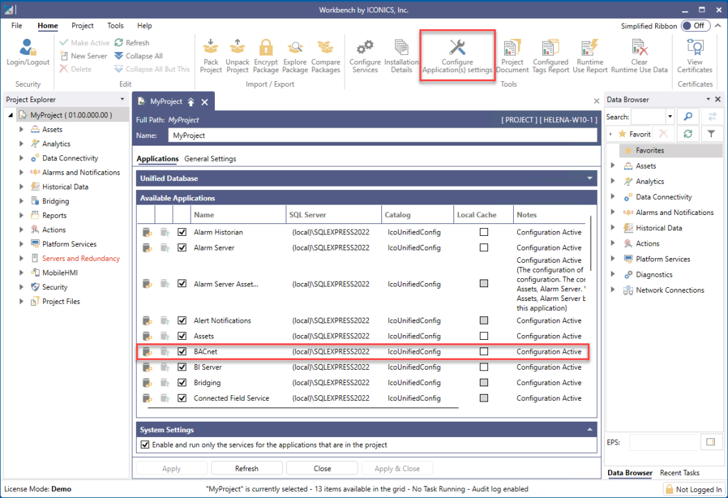Open the Explore Package tool

tap(295, 55)
